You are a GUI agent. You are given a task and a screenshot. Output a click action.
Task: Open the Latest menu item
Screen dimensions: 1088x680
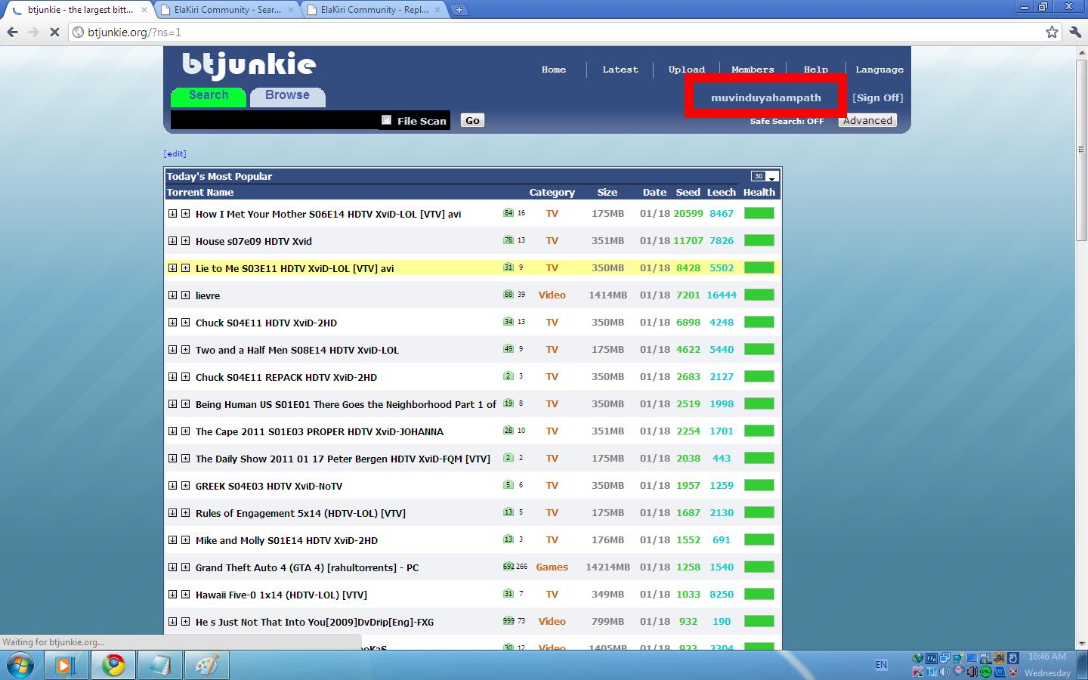coord(620,70)
